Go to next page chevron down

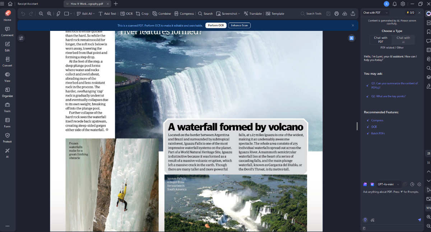tap(428, 181)
